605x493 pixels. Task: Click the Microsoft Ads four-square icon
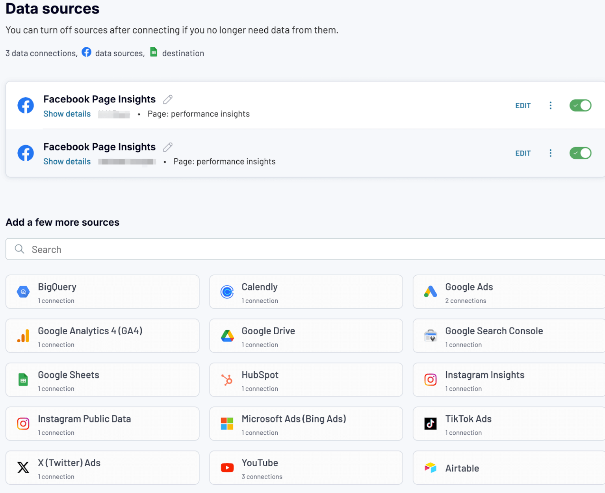[x=227, y=424]
